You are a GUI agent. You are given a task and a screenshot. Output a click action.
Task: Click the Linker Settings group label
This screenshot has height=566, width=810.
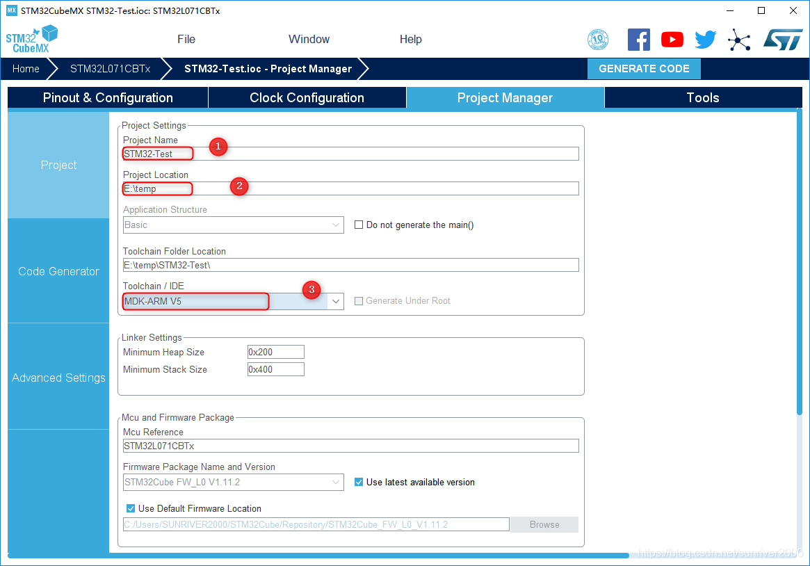pyautogui.click(x=152, y=337)
